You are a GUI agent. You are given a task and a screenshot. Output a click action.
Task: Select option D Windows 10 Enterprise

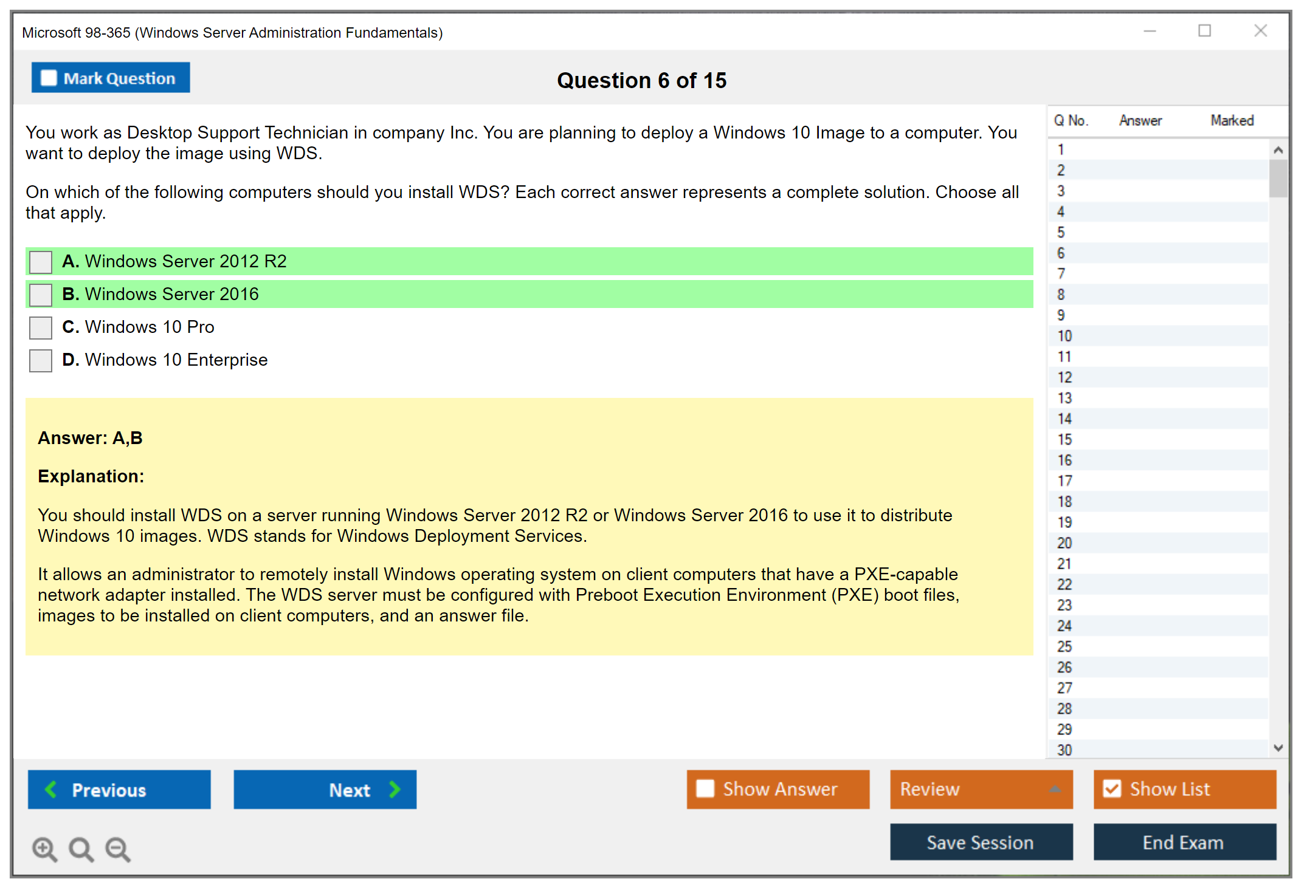click(x=41, y=360)
